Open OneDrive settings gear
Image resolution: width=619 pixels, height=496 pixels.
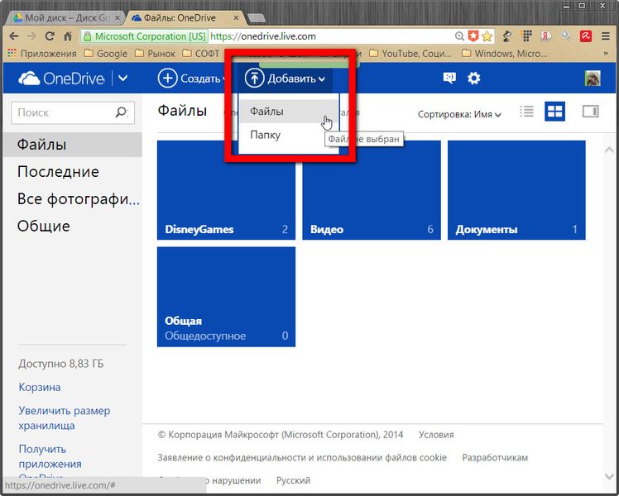click(473, 78)
